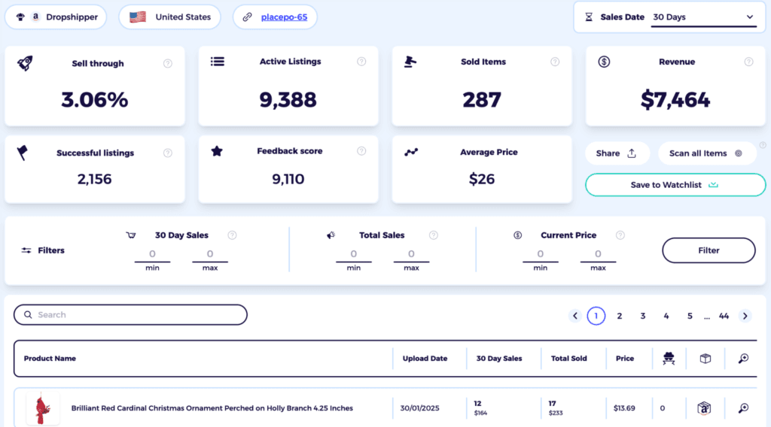Click the Current Price max field
Screen dimensions: 771x427
598,254
